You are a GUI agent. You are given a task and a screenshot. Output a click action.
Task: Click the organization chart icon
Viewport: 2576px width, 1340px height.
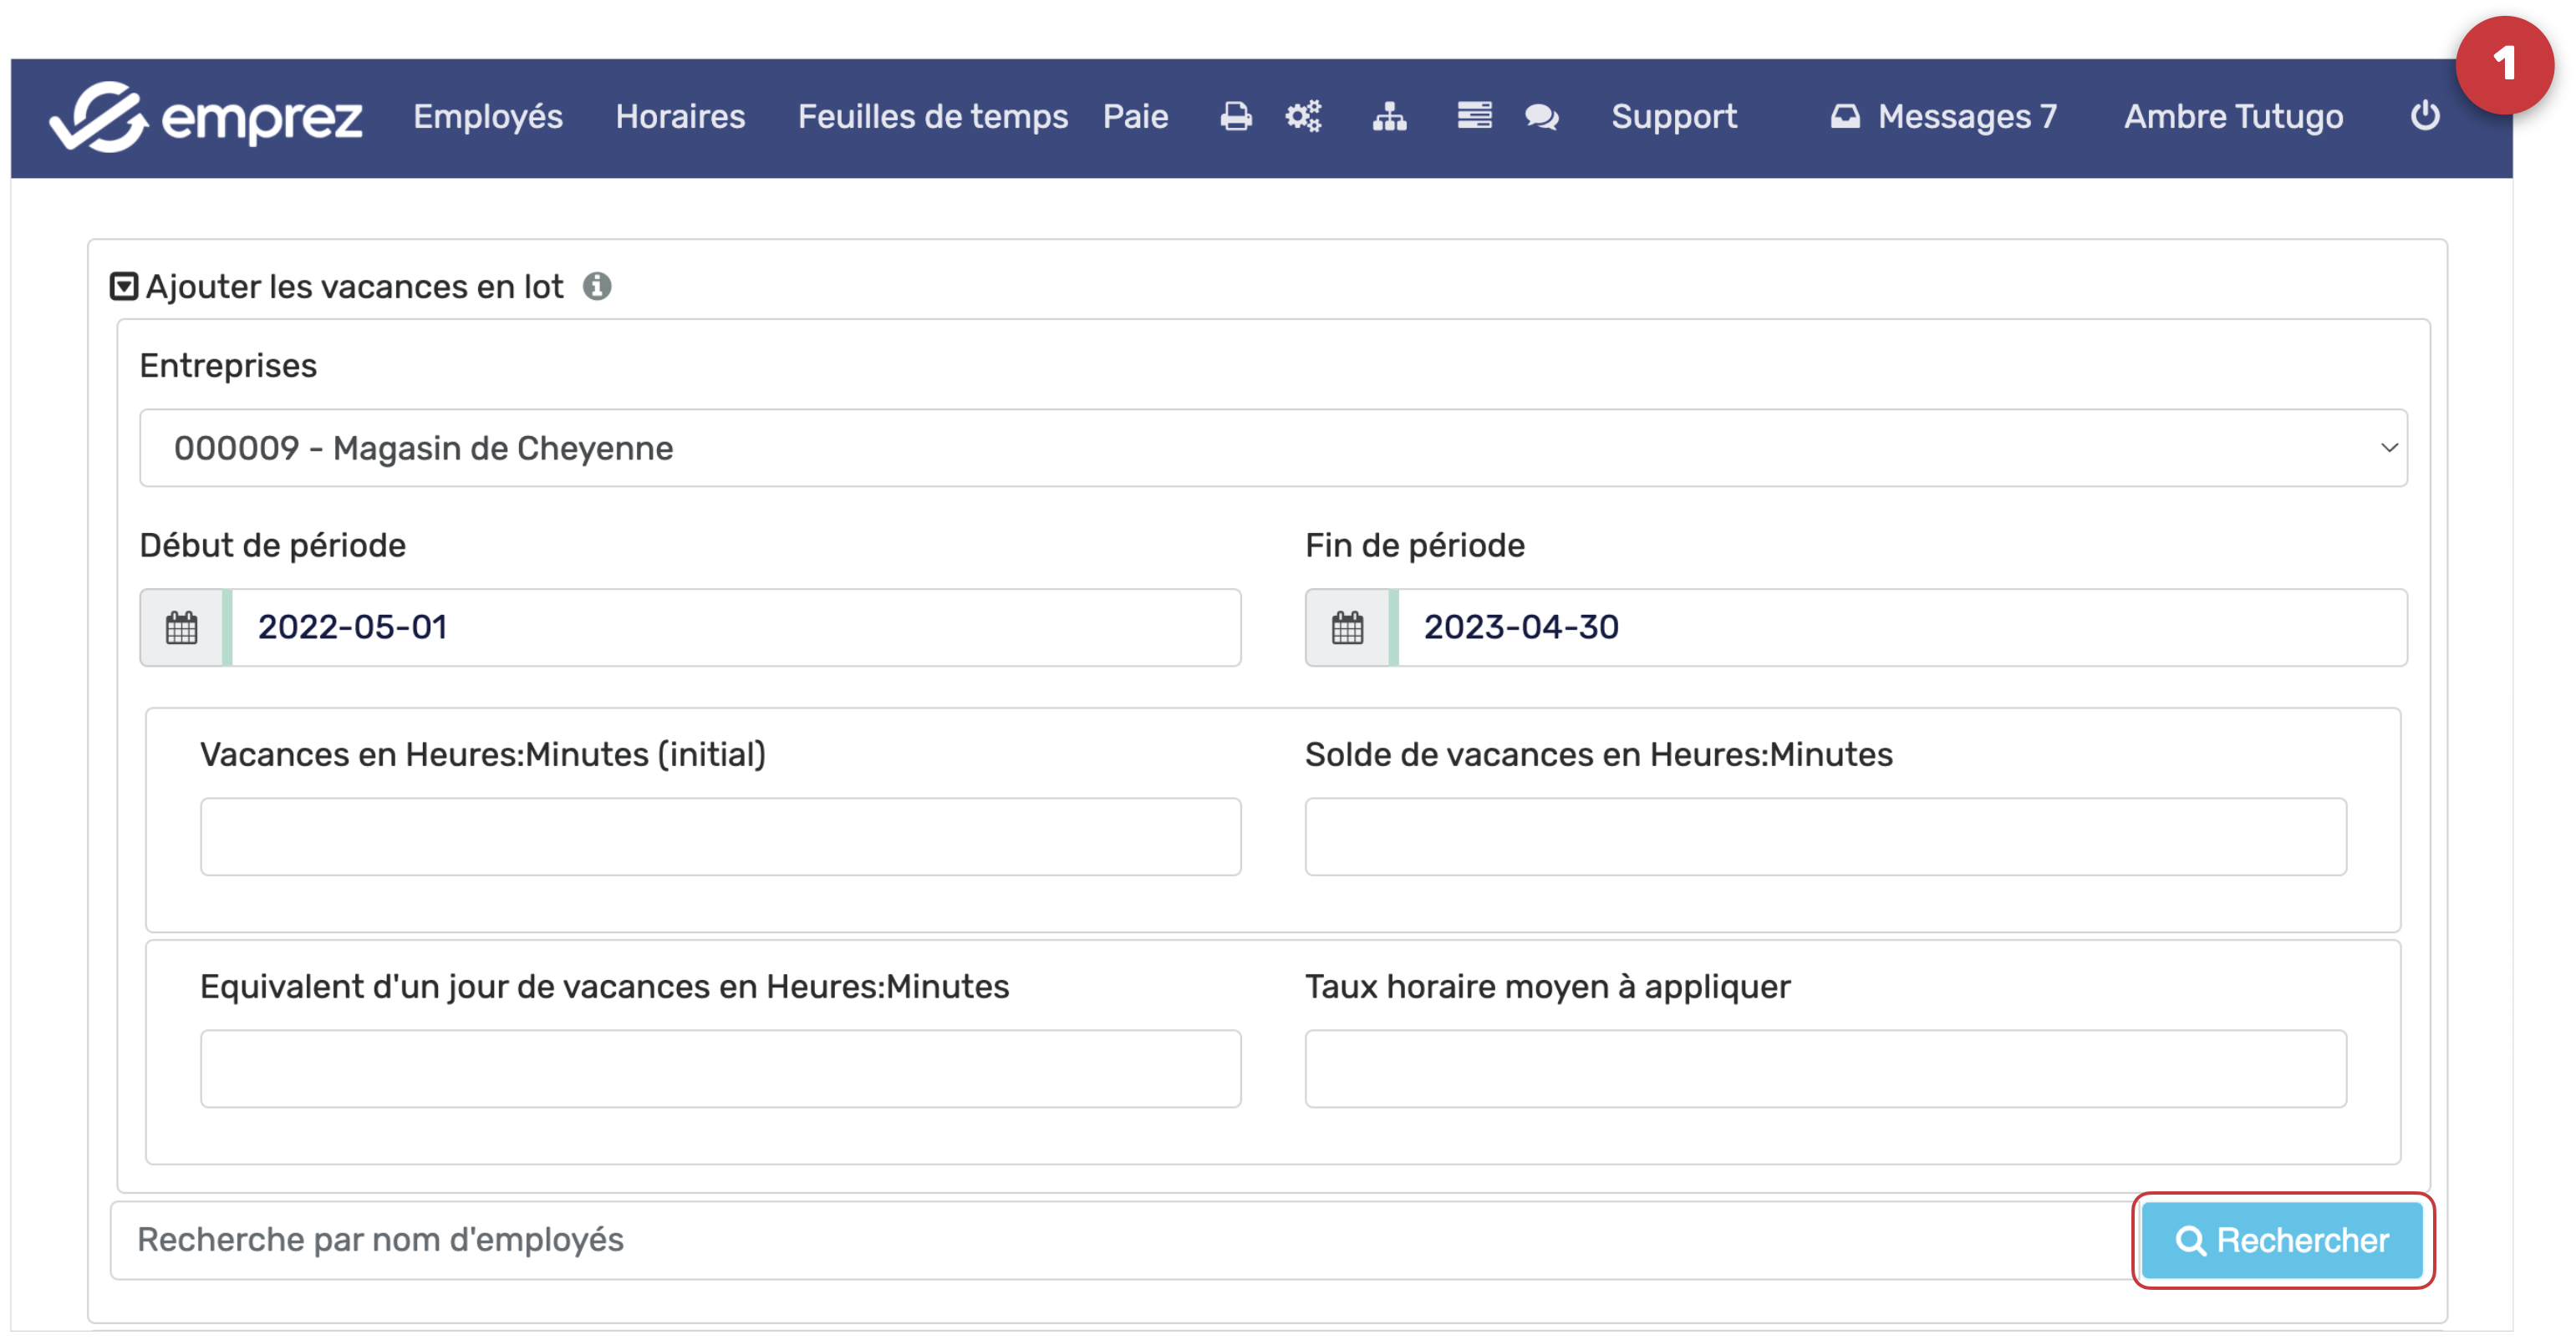[x=1389, y=117]
